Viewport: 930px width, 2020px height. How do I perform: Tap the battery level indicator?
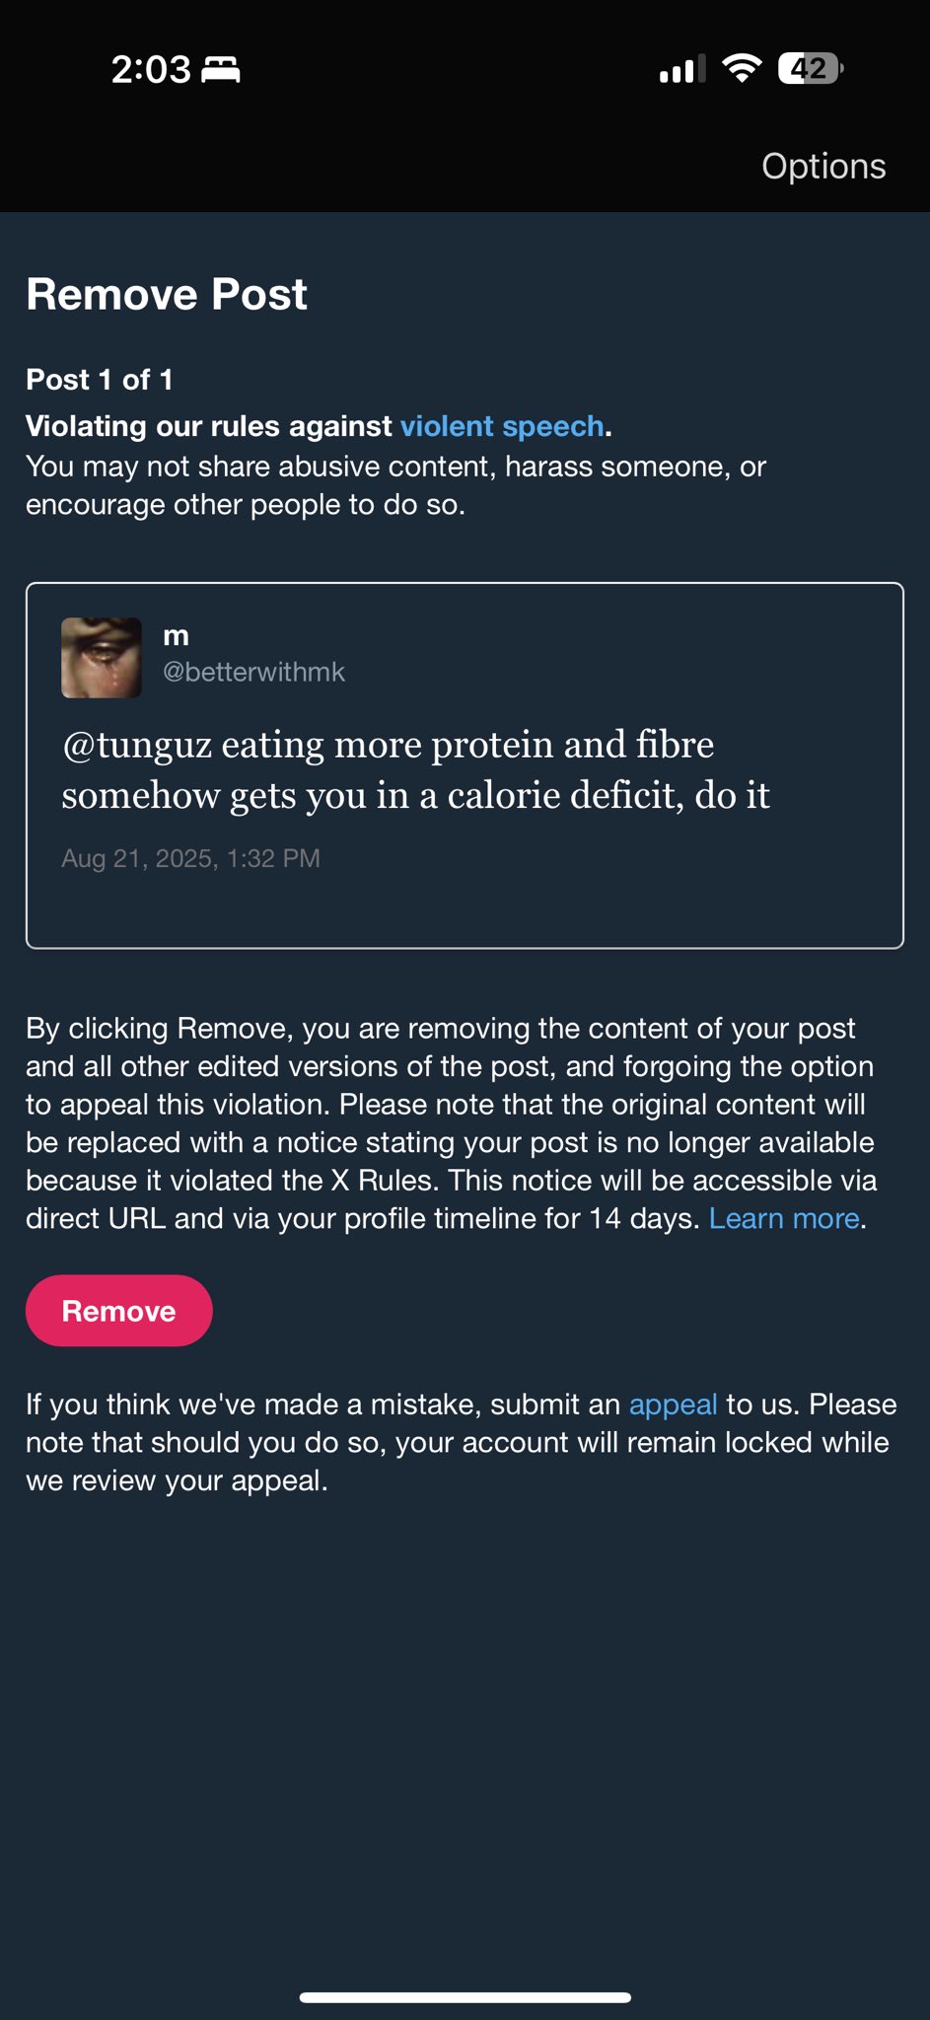coord(810,68)
